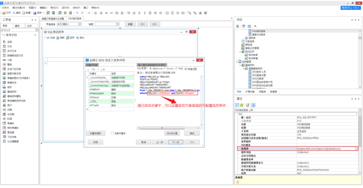Image resolution: width=363 pixels, height=188 pixels.
Task: Collapse the 普通基础资料 tree node
Action: (243, 69)
